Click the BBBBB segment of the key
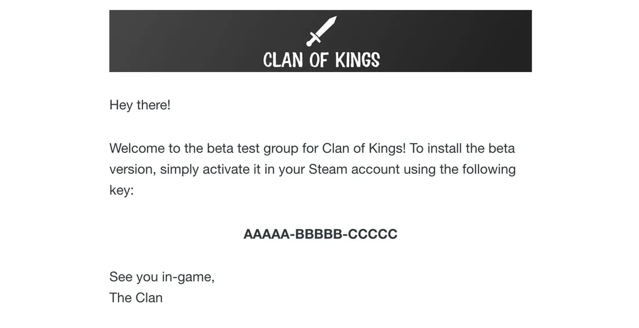 (320, 234)
